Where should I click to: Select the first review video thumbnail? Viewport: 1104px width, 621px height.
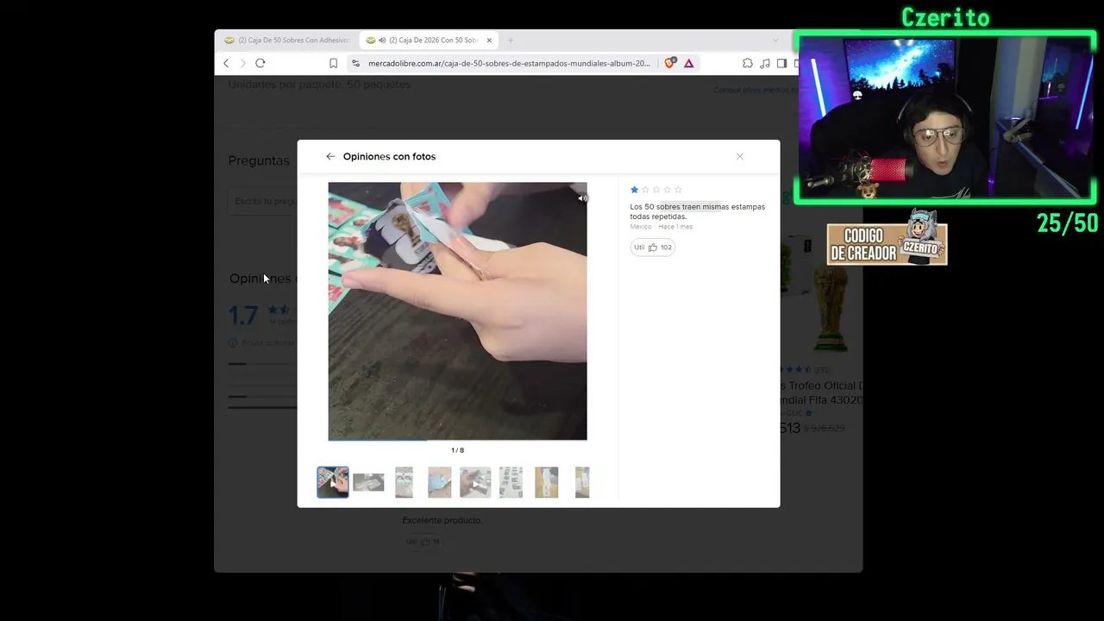pos(333,482)
